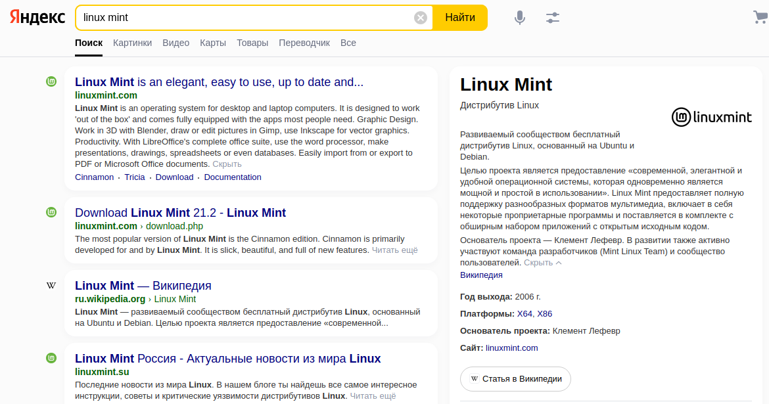Open the Переводчик tab
Viewport: 769px width, 404px height.
304,43
